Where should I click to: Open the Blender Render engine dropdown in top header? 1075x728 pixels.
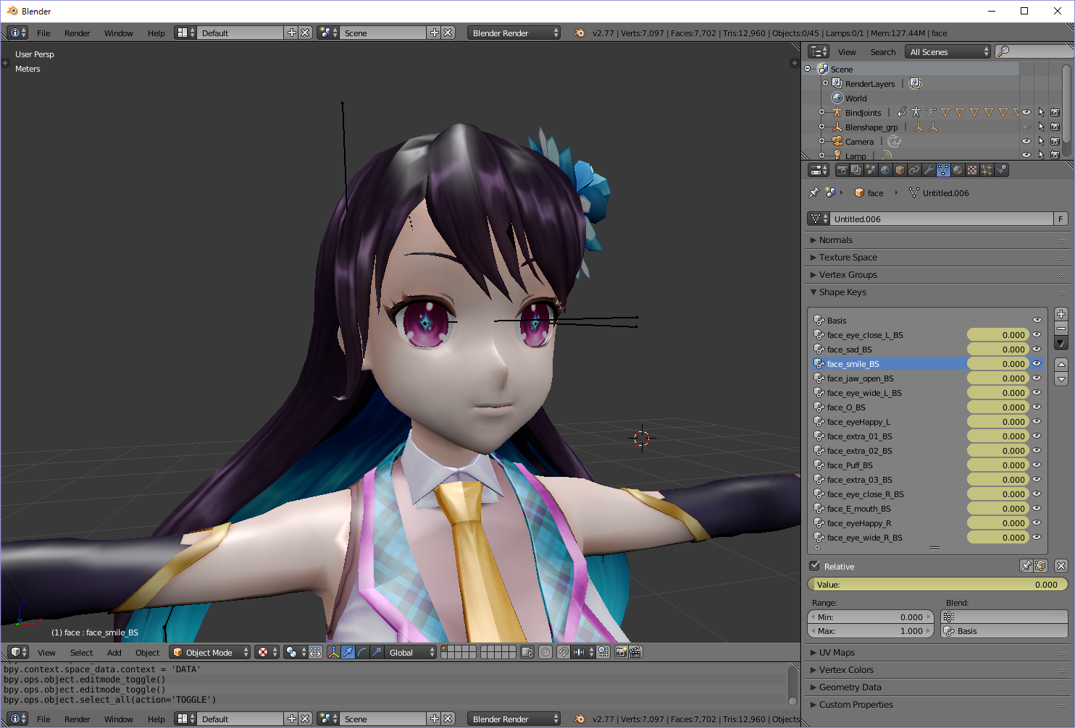(514, 33)
